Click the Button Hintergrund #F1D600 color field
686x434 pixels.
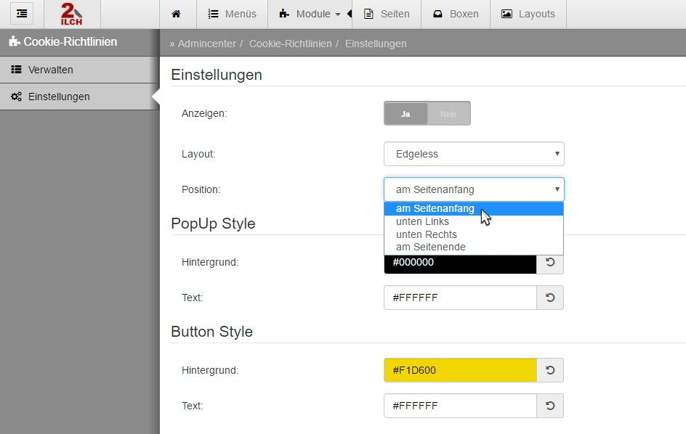460,370
